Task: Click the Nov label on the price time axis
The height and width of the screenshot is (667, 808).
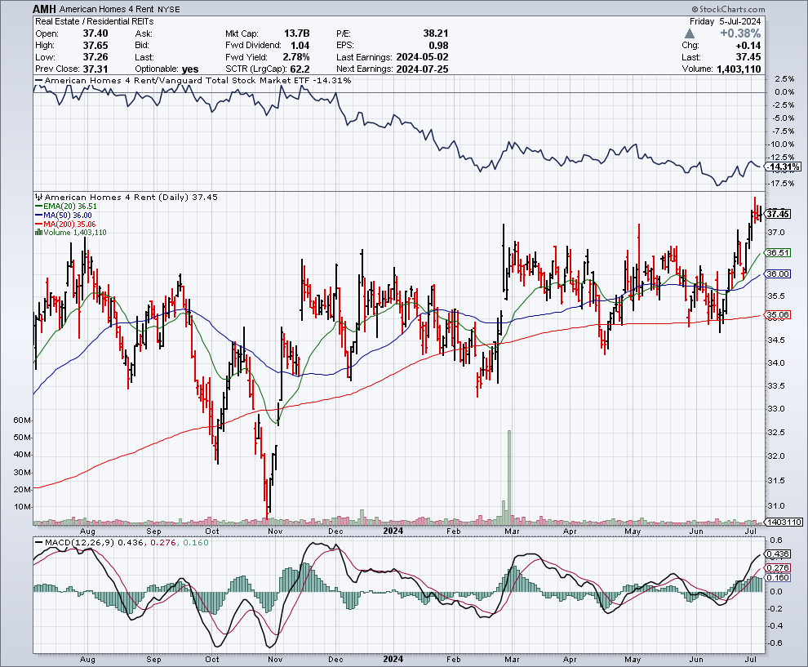Action: (275, 531)
